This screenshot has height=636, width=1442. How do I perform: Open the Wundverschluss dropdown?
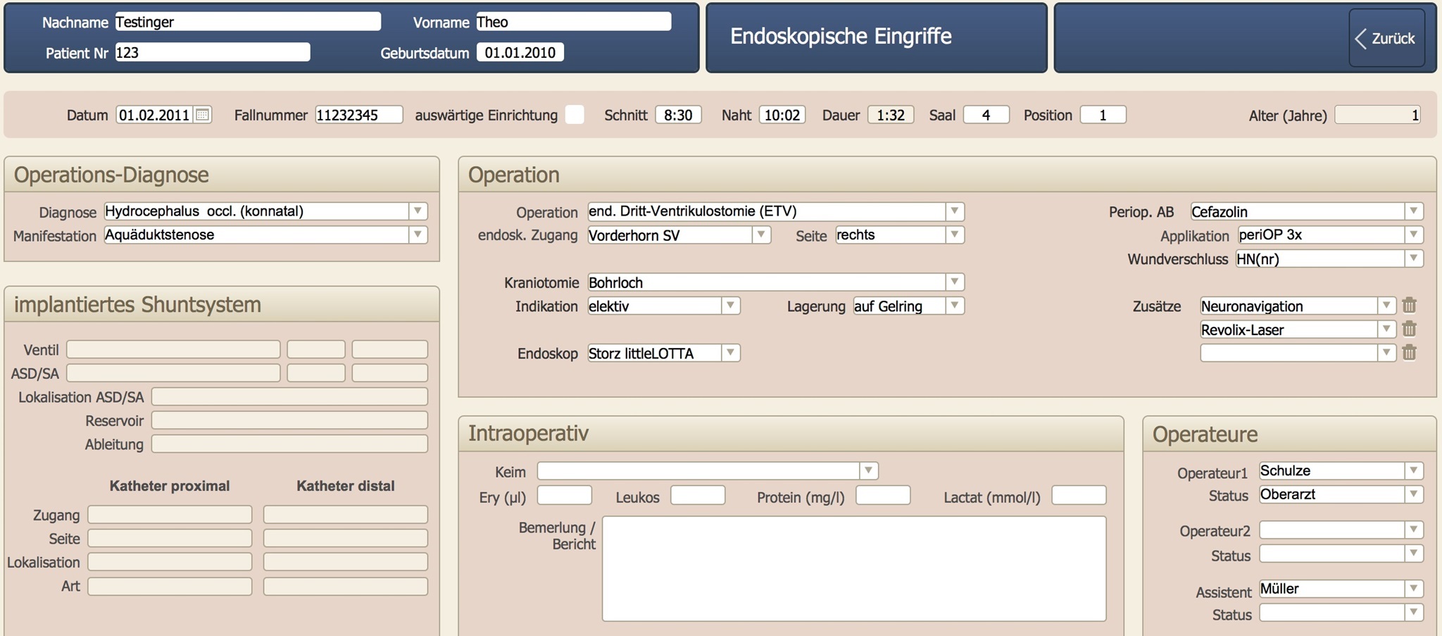coord(1414,258)
